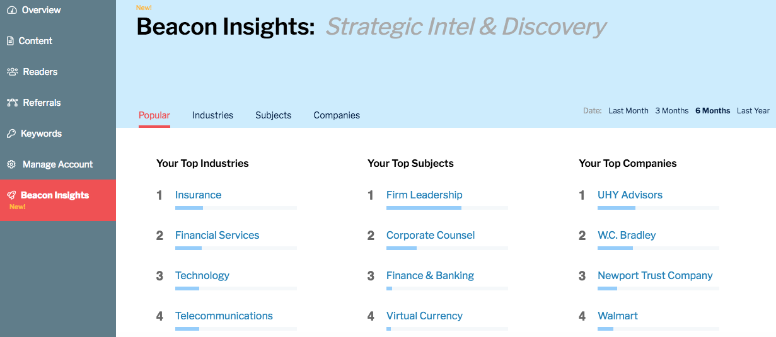776x337 pixels.
Task: Open the Walmart company link
Action: pyautogui.click(x=618, y=316)
